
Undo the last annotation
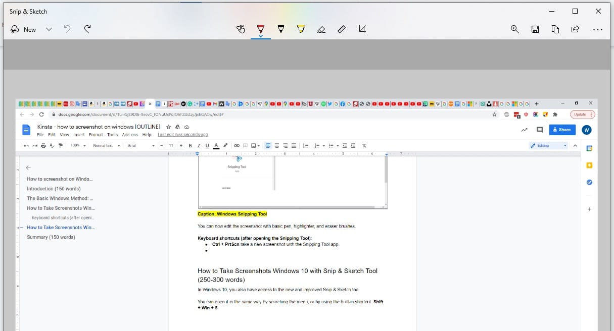click(67, 29)
